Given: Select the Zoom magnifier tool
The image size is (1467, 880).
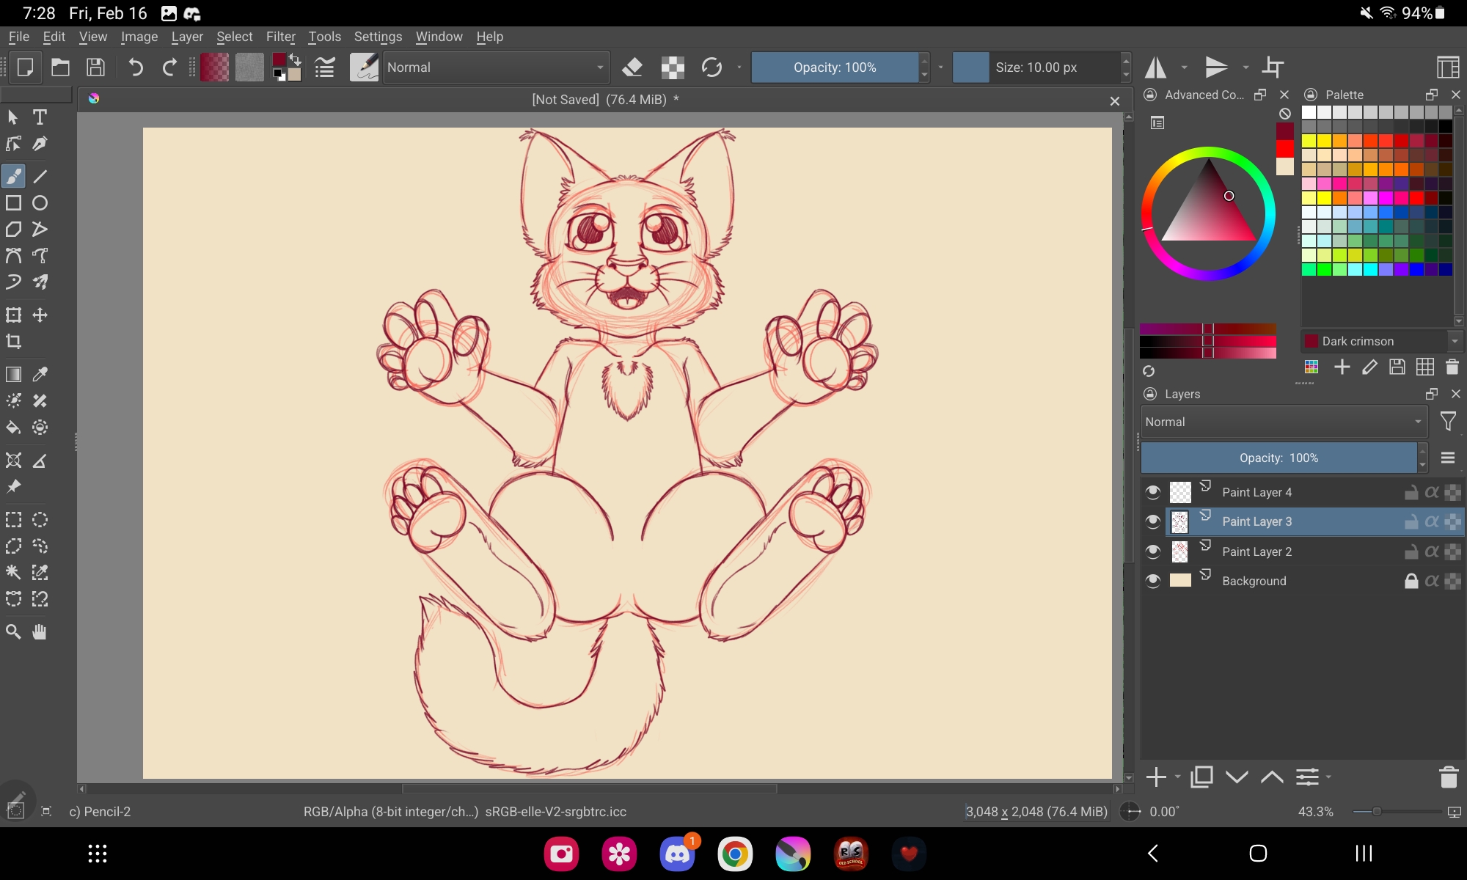Looking at the screenshot, I should pyautogui.click(x=13, y=632).
